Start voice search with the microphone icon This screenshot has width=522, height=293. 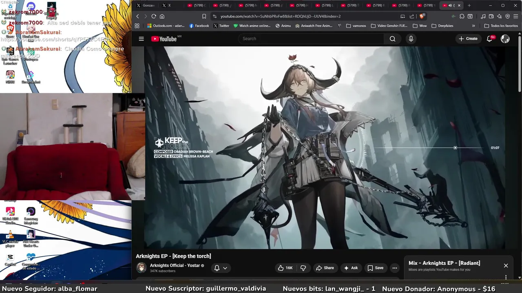(x=411, y=39)
